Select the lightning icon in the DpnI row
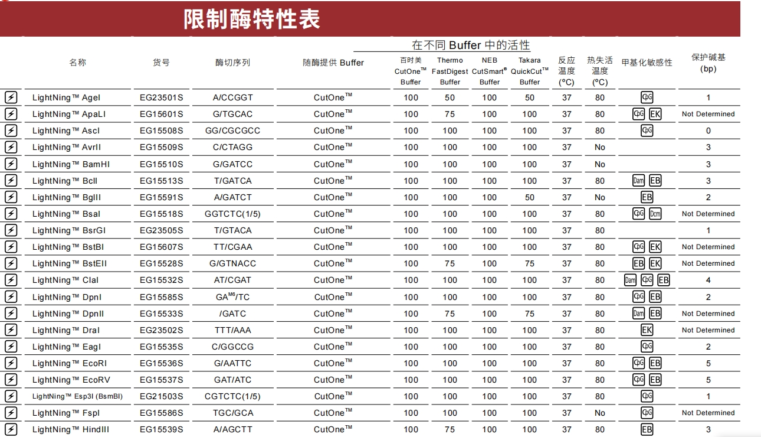The height and width of the screenshot is (437, 761). pos(11,297)
